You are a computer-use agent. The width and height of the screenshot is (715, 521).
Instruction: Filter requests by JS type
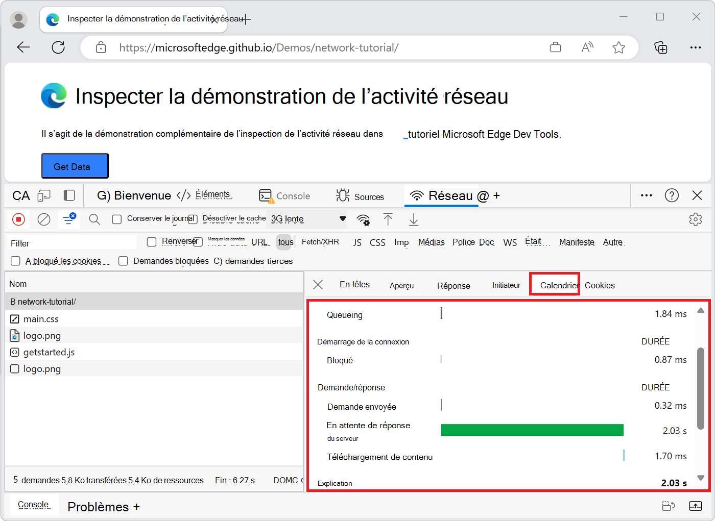(357, 242)
